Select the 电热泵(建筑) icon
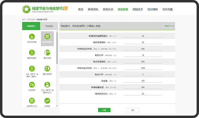This screenshot has height=118, width=199. (47, 36)
